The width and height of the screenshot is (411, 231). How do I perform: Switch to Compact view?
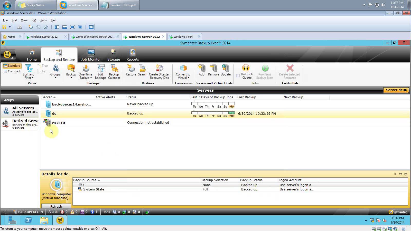[x=12, y=71]
